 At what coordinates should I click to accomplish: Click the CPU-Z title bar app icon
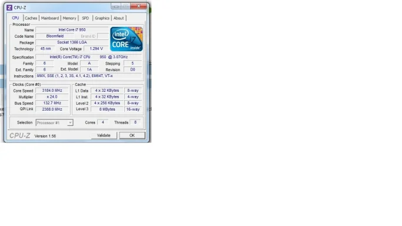9,8
